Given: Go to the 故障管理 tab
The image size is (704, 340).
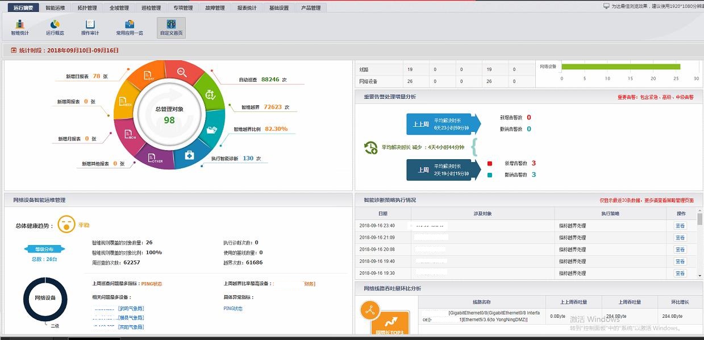Looking at the screenshot, I should point(215,8).
